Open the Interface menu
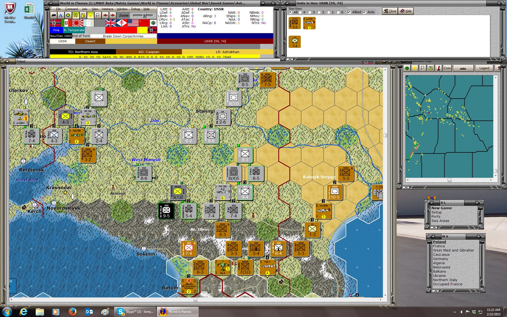507x317 pixels. click(x=107, y=9)
